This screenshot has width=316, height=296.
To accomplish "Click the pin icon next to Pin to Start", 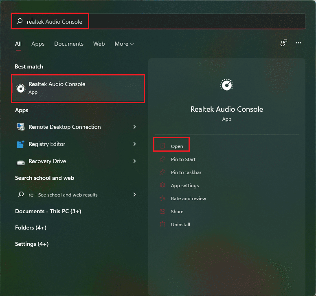I will [162, 159].
